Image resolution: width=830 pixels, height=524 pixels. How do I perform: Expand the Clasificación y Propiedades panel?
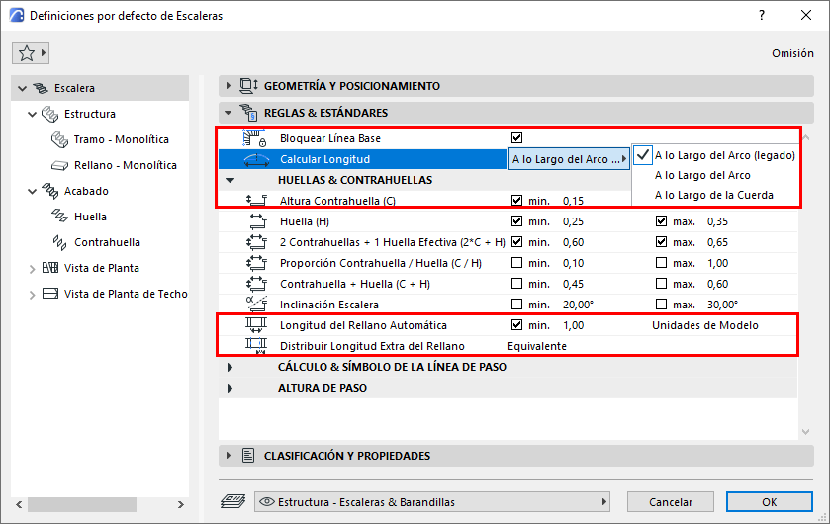[x=229, y=455]
